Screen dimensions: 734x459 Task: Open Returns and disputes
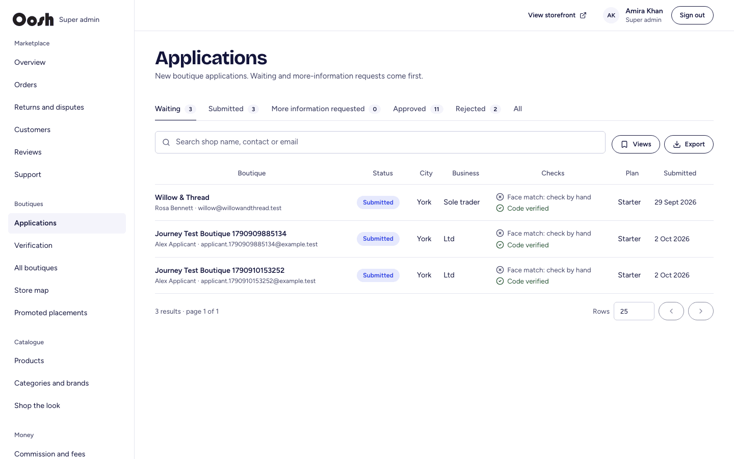(67, 107)
